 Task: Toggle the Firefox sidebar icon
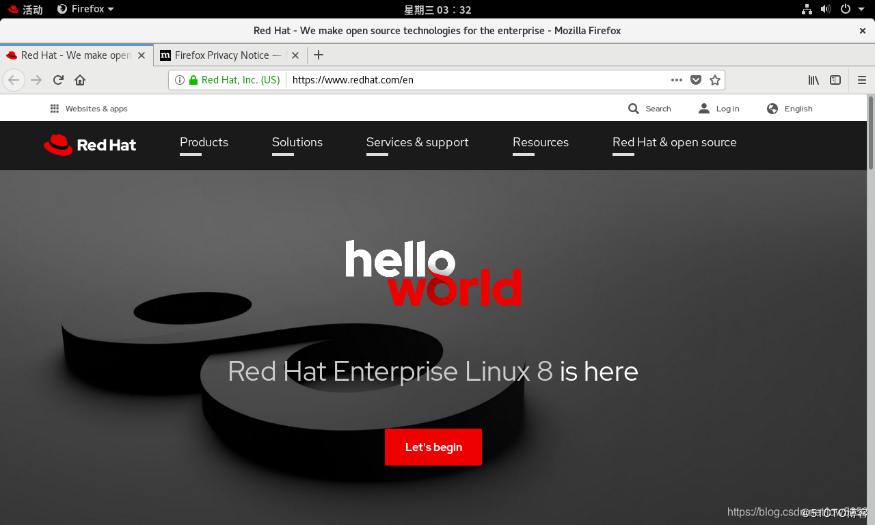point(835,80)
